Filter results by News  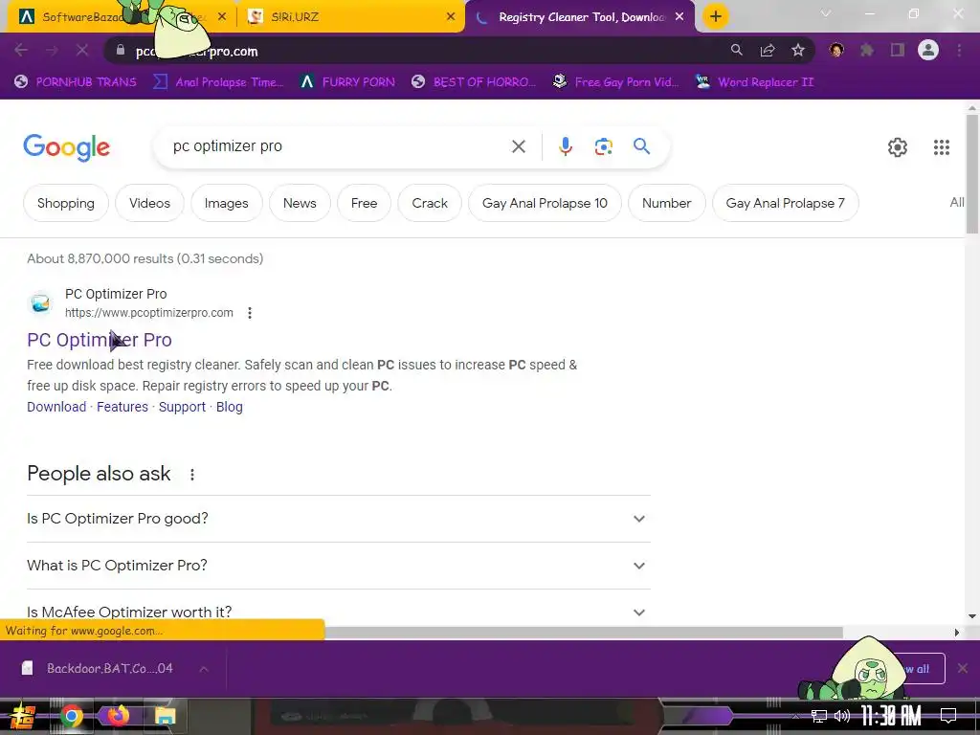pos(300,203)
